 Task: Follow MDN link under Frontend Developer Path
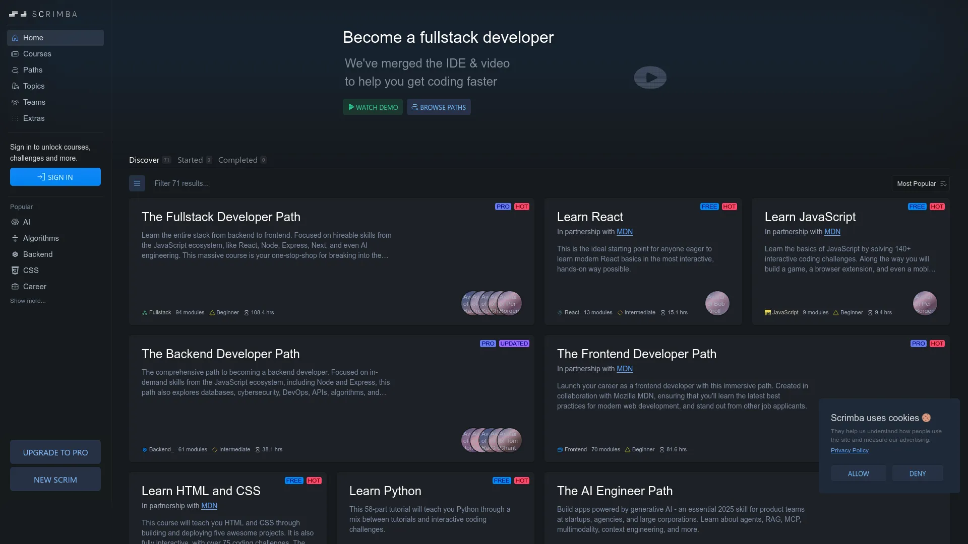pos(625,369)
